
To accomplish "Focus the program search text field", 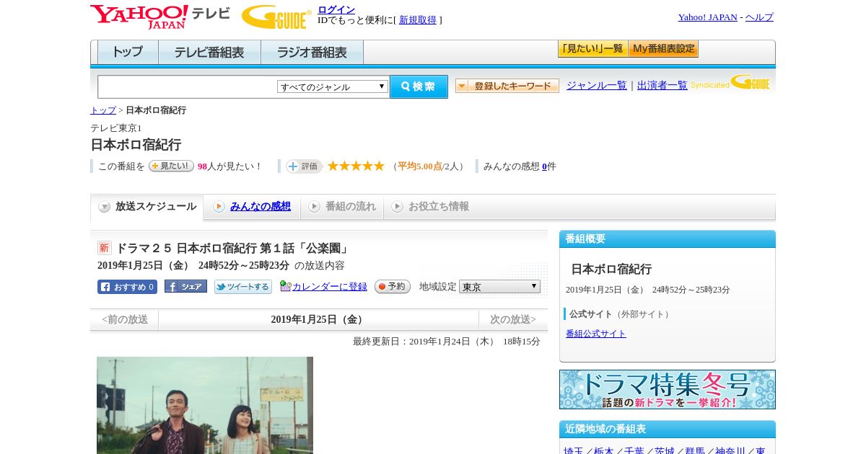I will (x=188, y=86).
